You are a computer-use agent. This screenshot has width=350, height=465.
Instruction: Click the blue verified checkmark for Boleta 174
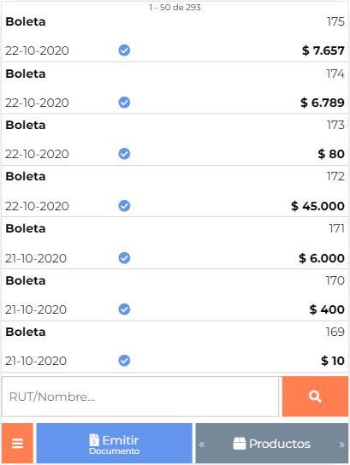coord(124,103)
